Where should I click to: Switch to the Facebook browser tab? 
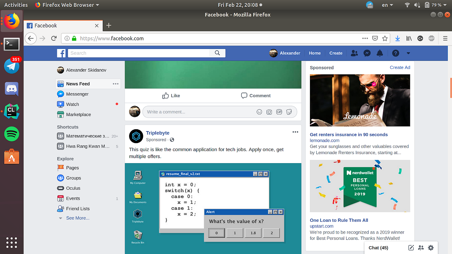coord(63,25)
